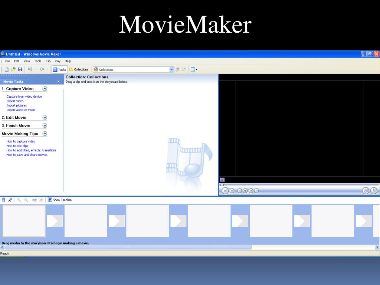Click the Zoom Timeline In icon
Screen dimensions: 380x285
pos(19,200)
